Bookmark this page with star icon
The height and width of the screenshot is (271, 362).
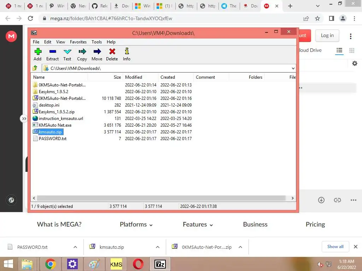pos(317,18)
